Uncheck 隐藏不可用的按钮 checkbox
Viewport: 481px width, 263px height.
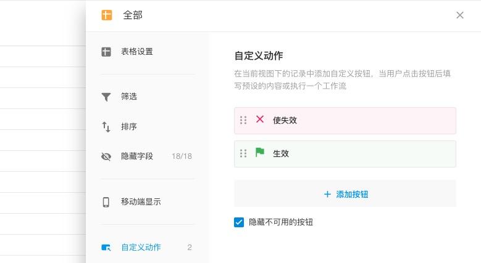[239, 222]
